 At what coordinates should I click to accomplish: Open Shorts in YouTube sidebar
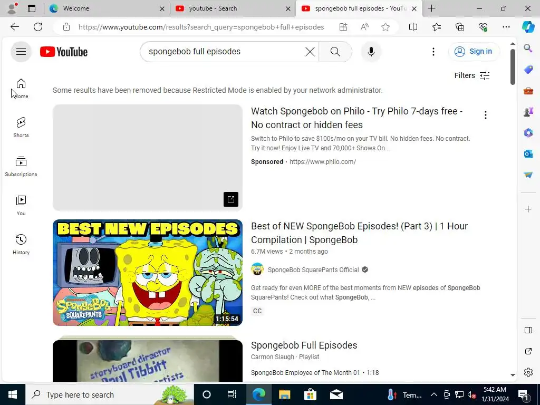coord(21,128)
